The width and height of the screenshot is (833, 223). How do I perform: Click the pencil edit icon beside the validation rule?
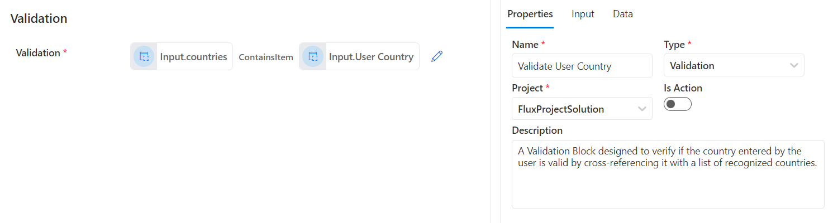pyautogui.click(x=437, y=56)
